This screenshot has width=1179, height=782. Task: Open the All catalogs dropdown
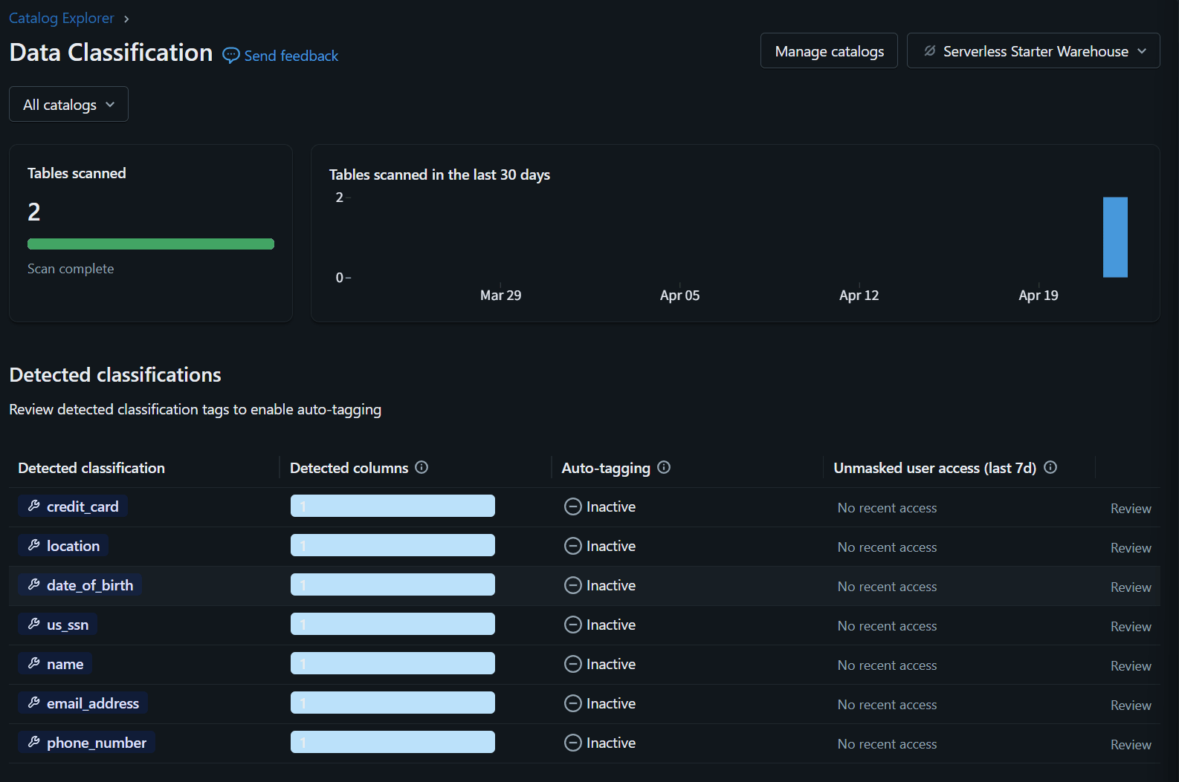pos(68,104)
